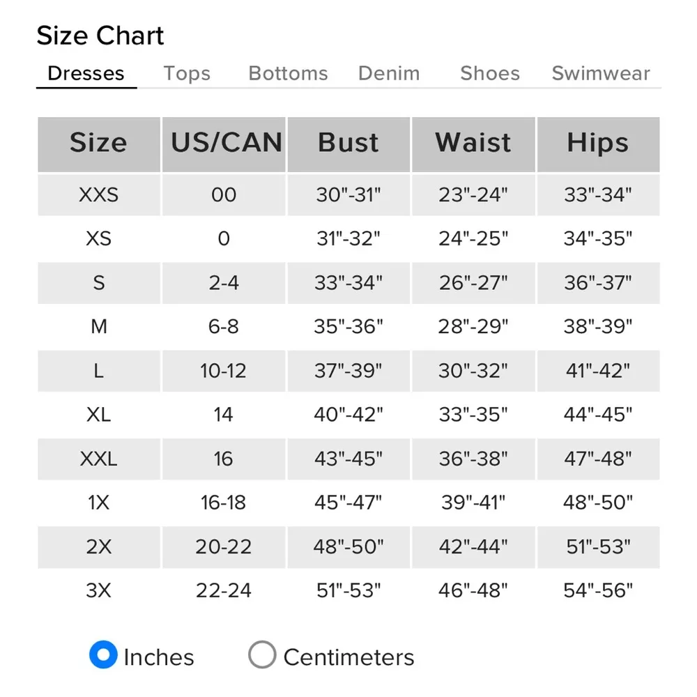Viewport: 697px width, 697px height.
Task: Click the XXS size row label
Action: 98,194
